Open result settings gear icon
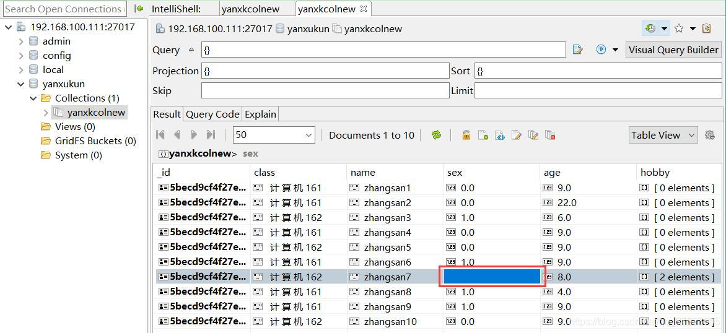 pyautogui.click(x=709, y=135)
